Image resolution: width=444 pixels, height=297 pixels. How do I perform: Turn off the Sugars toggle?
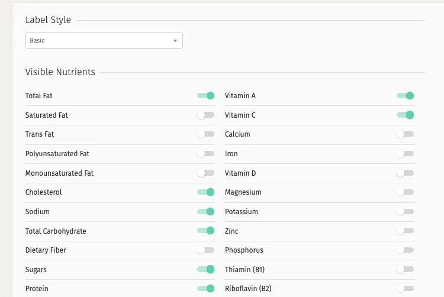pyautogui.click(x=206, y=269)
